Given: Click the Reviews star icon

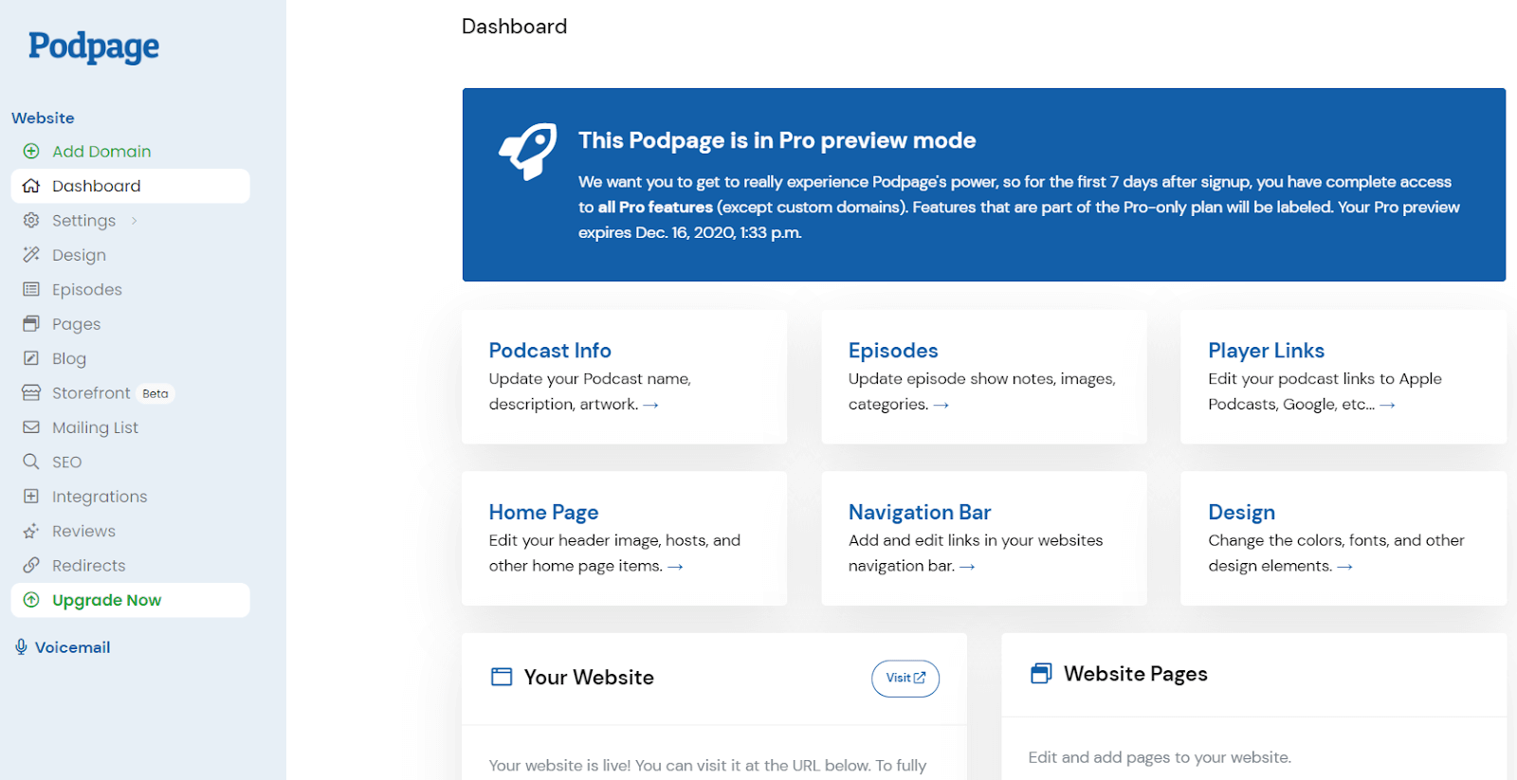Looking at the screenshot, I should coord(31,531).
